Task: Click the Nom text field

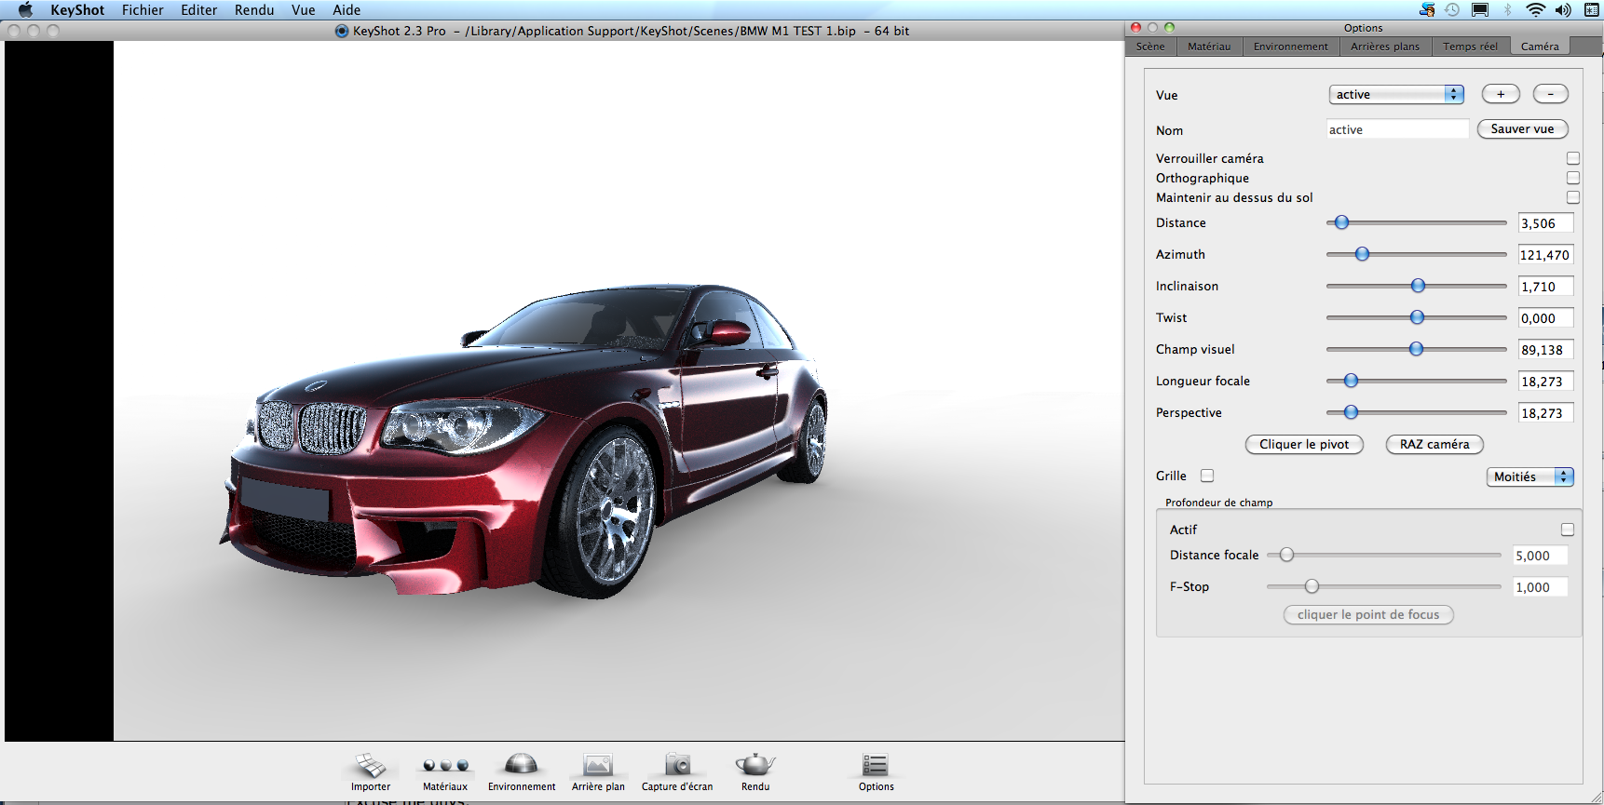Action: (x=1397, y=129)
